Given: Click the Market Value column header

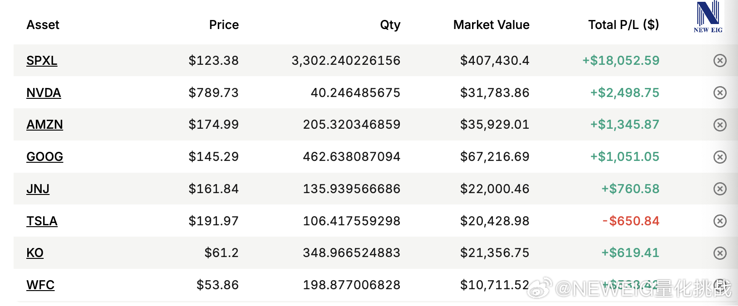Looking at the screenshot, I should point(491,24).
